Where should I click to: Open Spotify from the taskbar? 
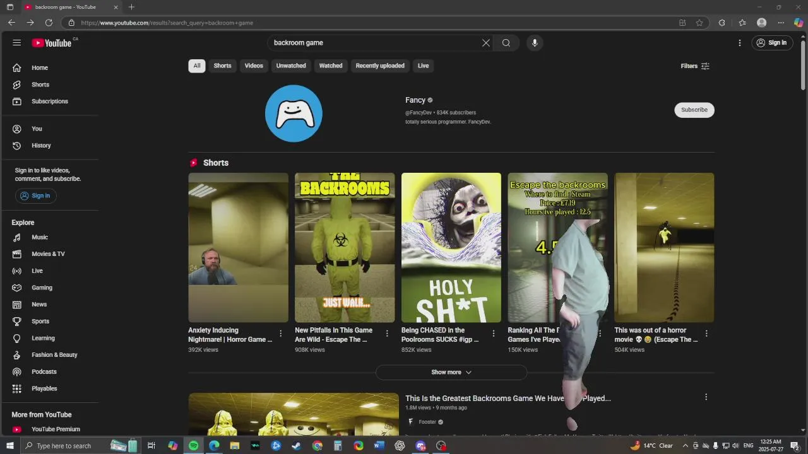[193, 446]
